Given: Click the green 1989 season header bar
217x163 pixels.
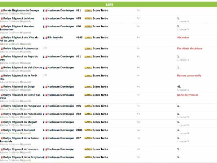Looking at the screenshot, I should tap(108, 4).
